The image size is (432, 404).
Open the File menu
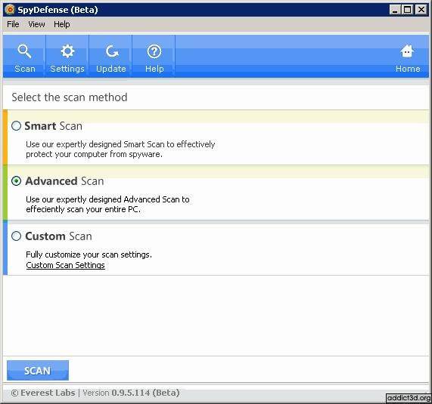click(13, 24)
